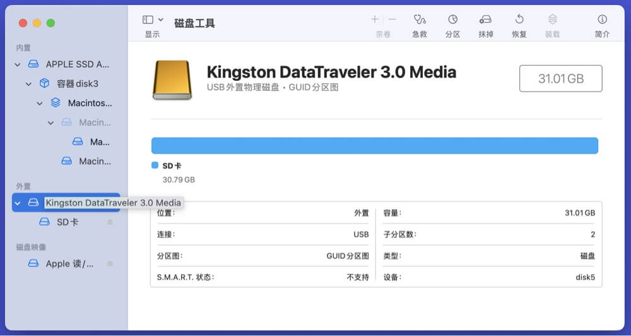Click the S.M.A.R.T. 状态 label
Image resolution: width=631 pixels, height=336 pixels.
186,277
